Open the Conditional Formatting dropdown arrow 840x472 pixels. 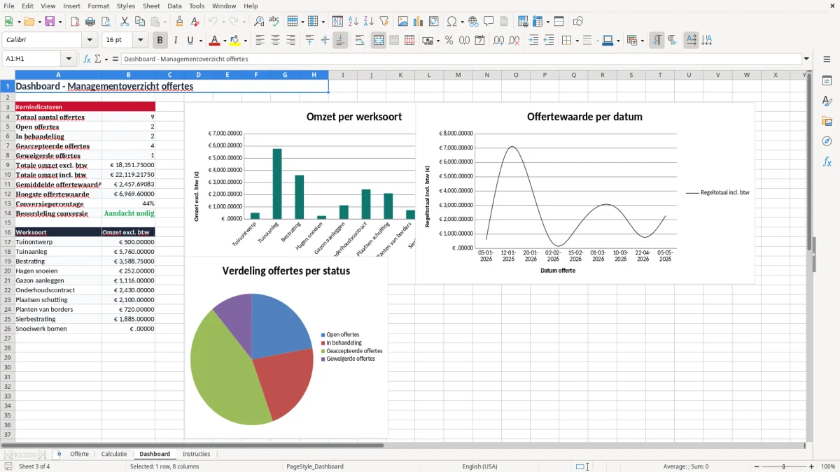[642, 41]
